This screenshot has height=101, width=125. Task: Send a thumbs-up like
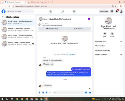point(90,93)
